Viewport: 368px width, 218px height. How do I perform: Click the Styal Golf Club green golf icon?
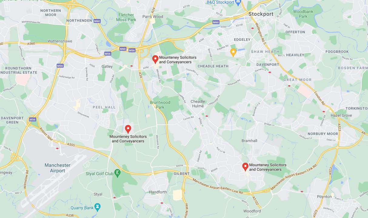118,173
